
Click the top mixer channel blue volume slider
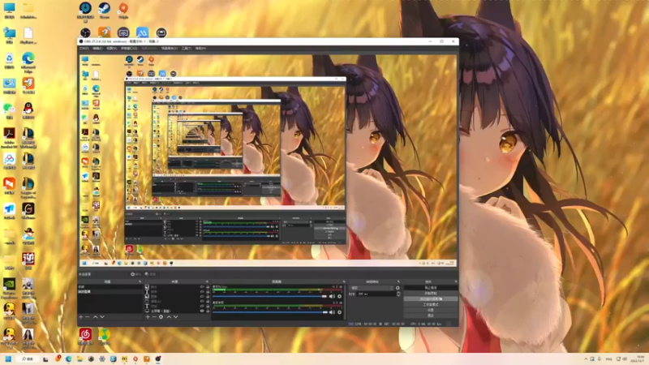tap(270, 296)
